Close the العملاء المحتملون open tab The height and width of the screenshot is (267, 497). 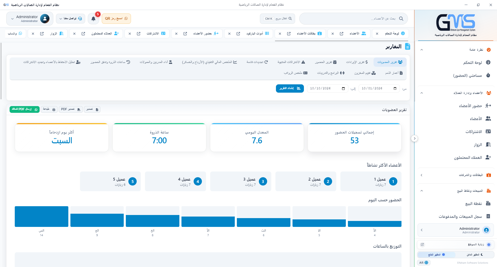tap(74, 34)
